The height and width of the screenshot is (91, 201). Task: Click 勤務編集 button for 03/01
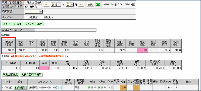tap(20, 88)
